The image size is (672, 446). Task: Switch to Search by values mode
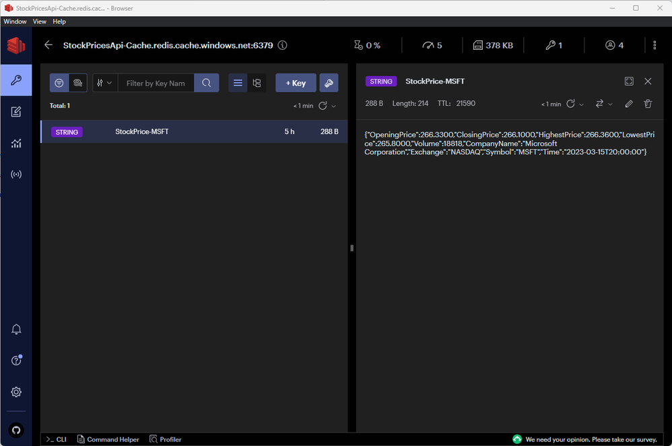coord(78,83)
